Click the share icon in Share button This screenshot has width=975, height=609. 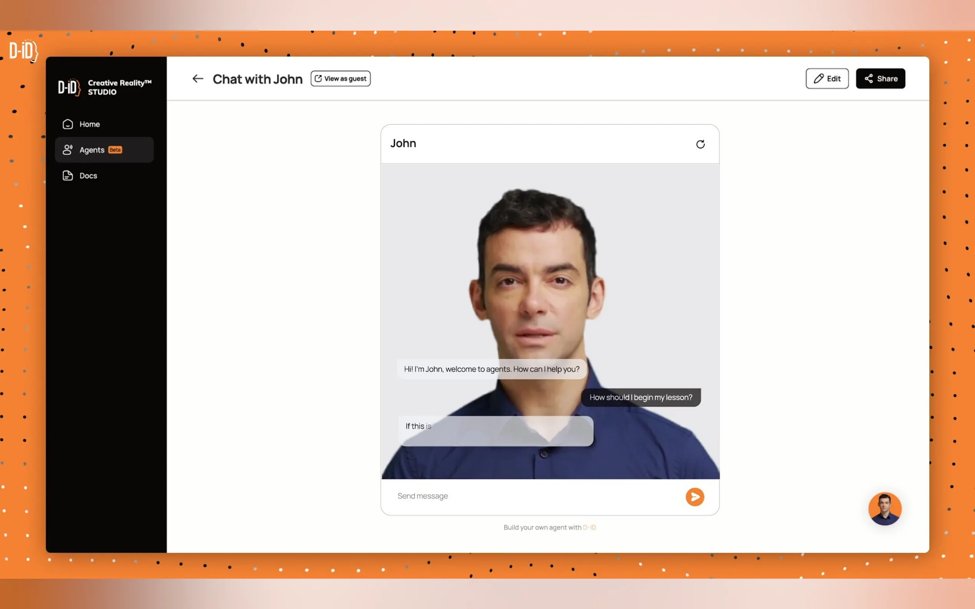click(869, 79)
